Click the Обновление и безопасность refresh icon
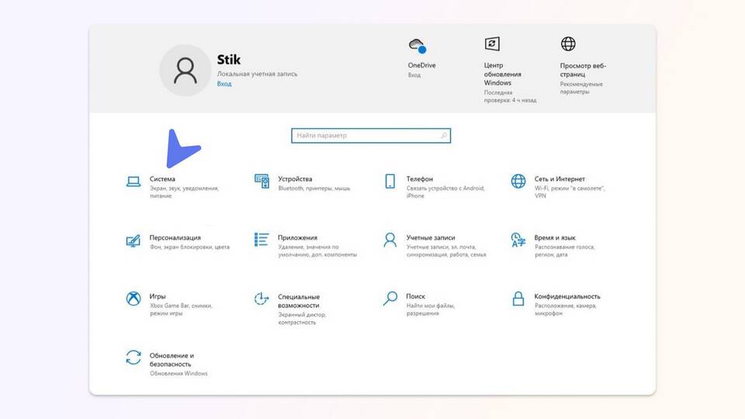745x419 pixels. pos(133,358)
